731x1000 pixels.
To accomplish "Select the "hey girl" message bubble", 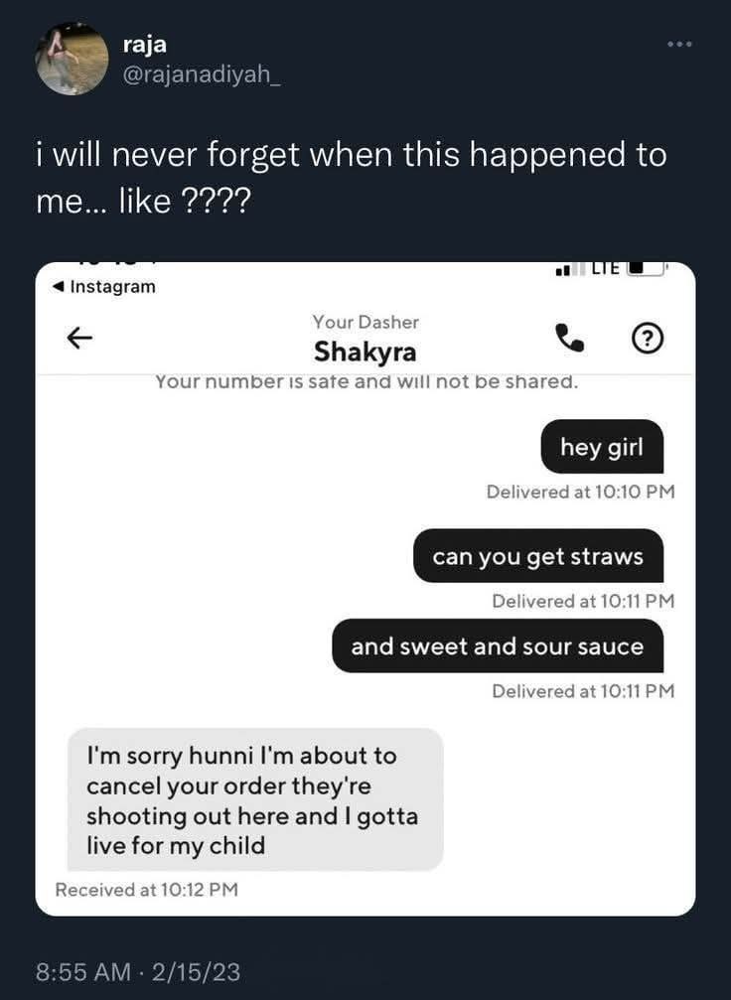I will point(602,447).
